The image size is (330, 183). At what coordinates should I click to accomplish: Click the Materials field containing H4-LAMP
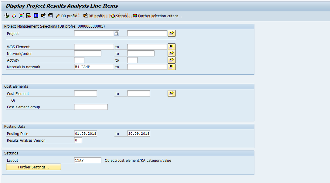click(94, 67)
